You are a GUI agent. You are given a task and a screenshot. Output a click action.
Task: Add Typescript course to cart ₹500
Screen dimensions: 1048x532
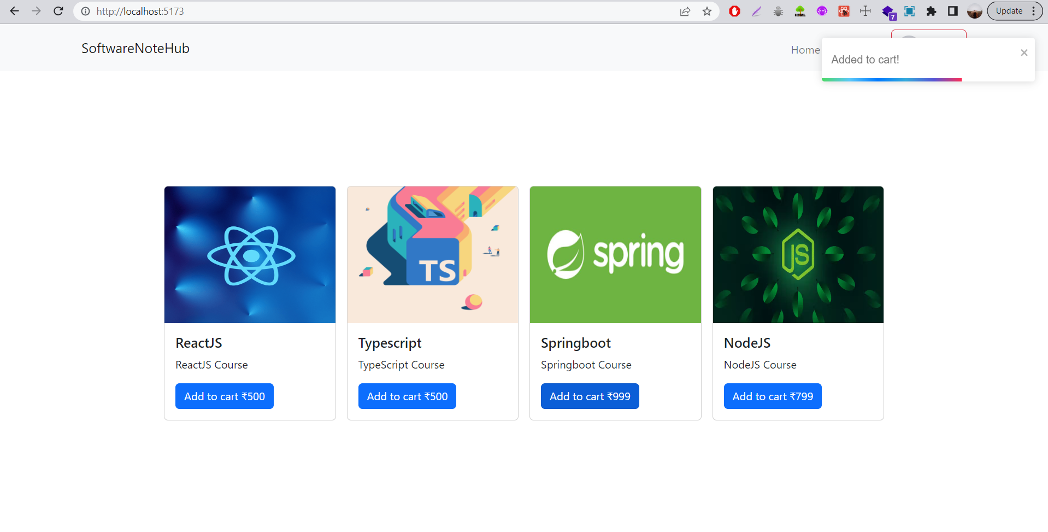tap(407, 396)
